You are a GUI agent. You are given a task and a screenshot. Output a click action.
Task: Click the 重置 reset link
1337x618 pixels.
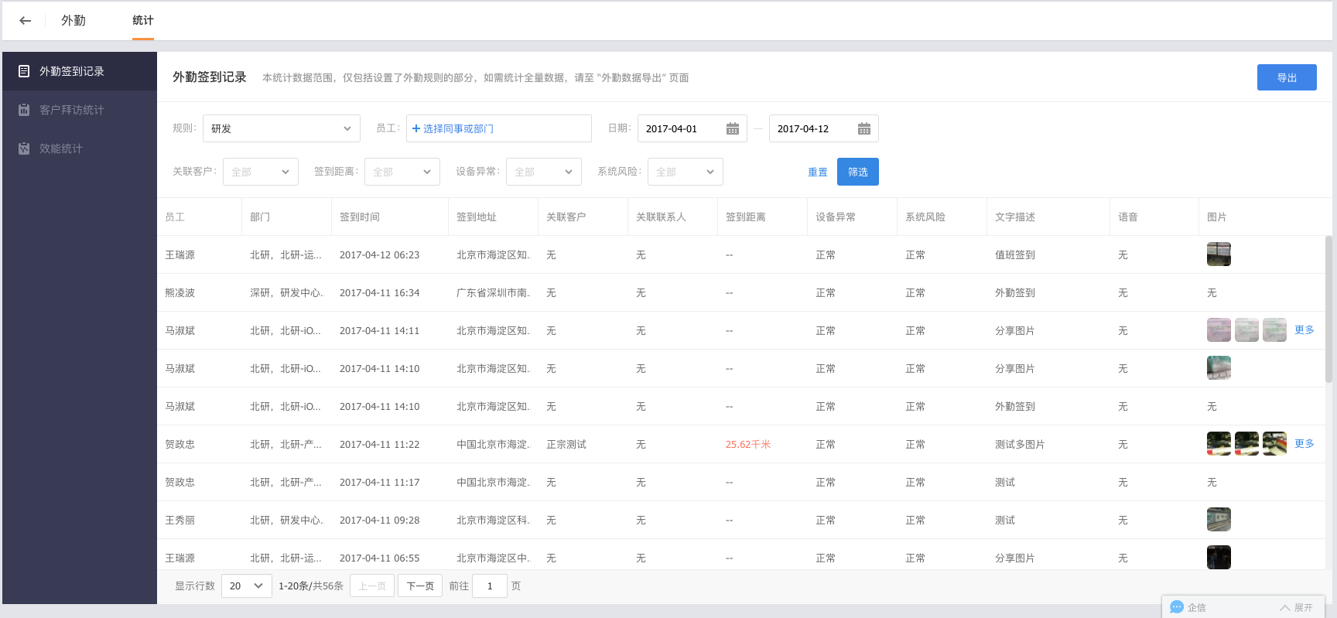[x=818, y=172]
